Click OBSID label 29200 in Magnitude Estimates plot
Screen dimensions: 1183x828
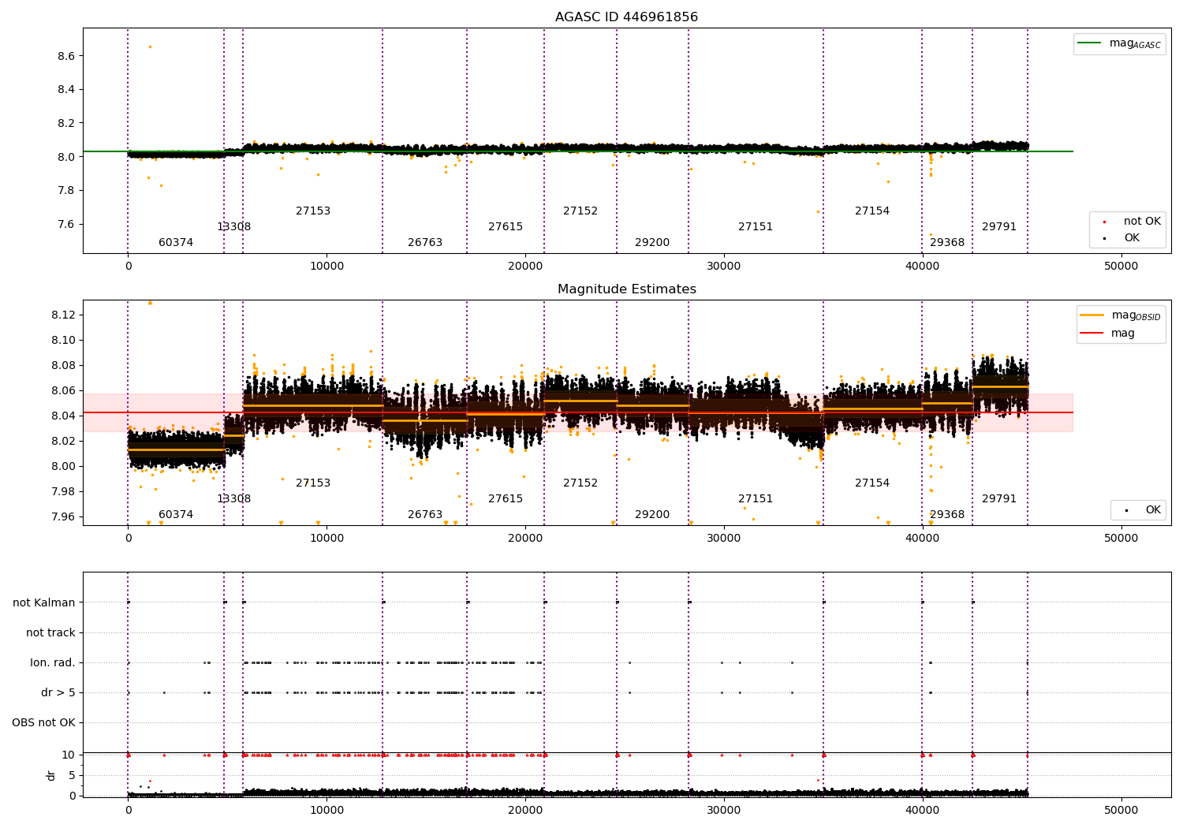(x=652, y=515)
